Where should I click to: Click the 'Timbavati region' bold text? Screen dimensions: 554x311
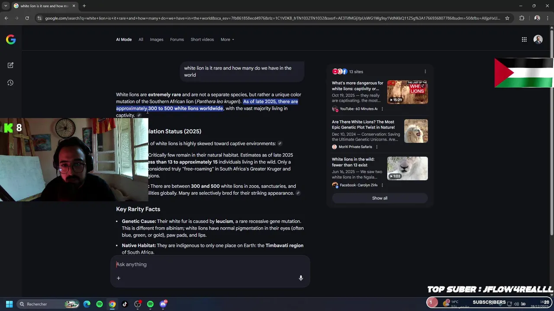coord(284,246)
